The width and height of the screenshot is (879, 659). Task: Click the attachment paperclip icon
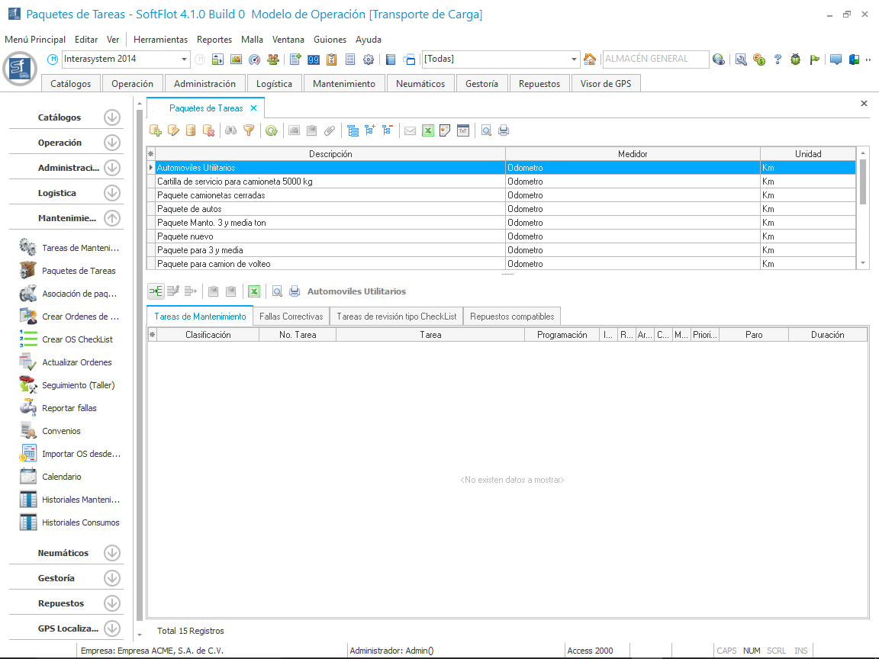(x=330, y=130)
